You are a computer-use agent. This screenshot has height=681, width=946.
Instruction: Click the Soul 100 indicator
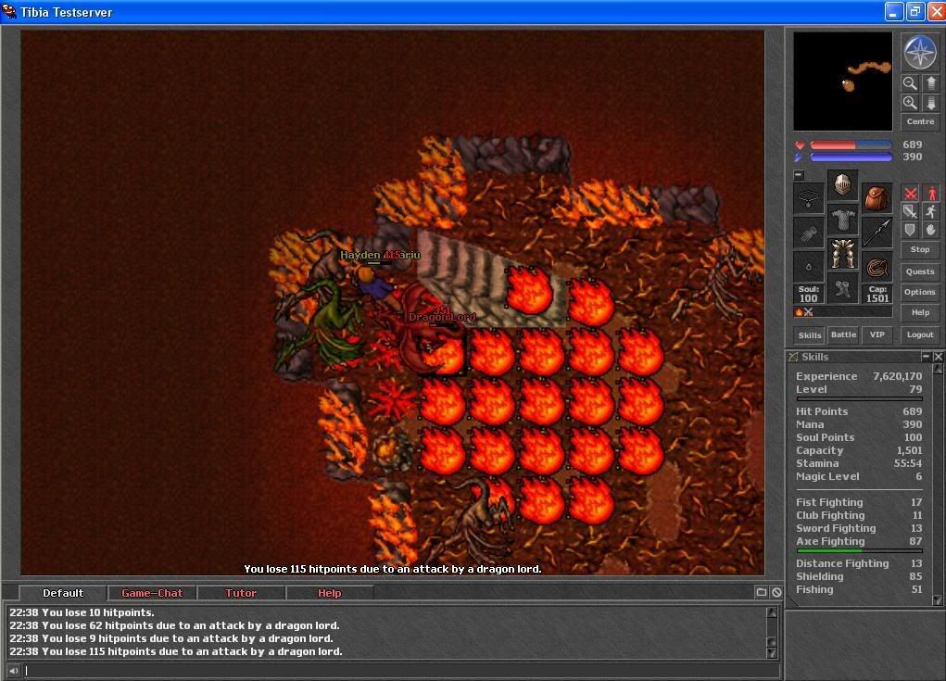coord(809,294)
